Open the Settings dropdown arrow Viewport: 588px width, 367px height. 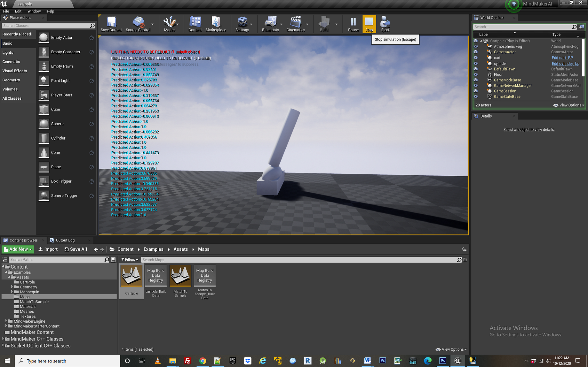coord(251,24)
